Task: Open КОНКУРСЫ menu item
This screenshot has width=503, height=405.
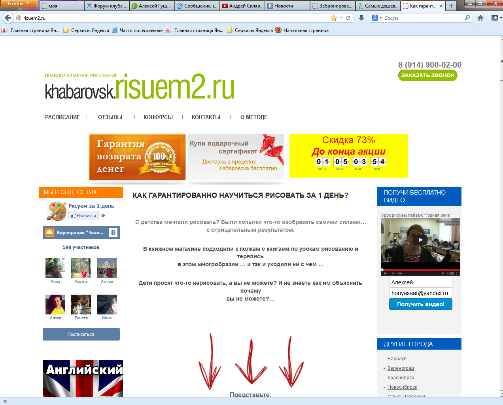Action: [x=158, y=117]
